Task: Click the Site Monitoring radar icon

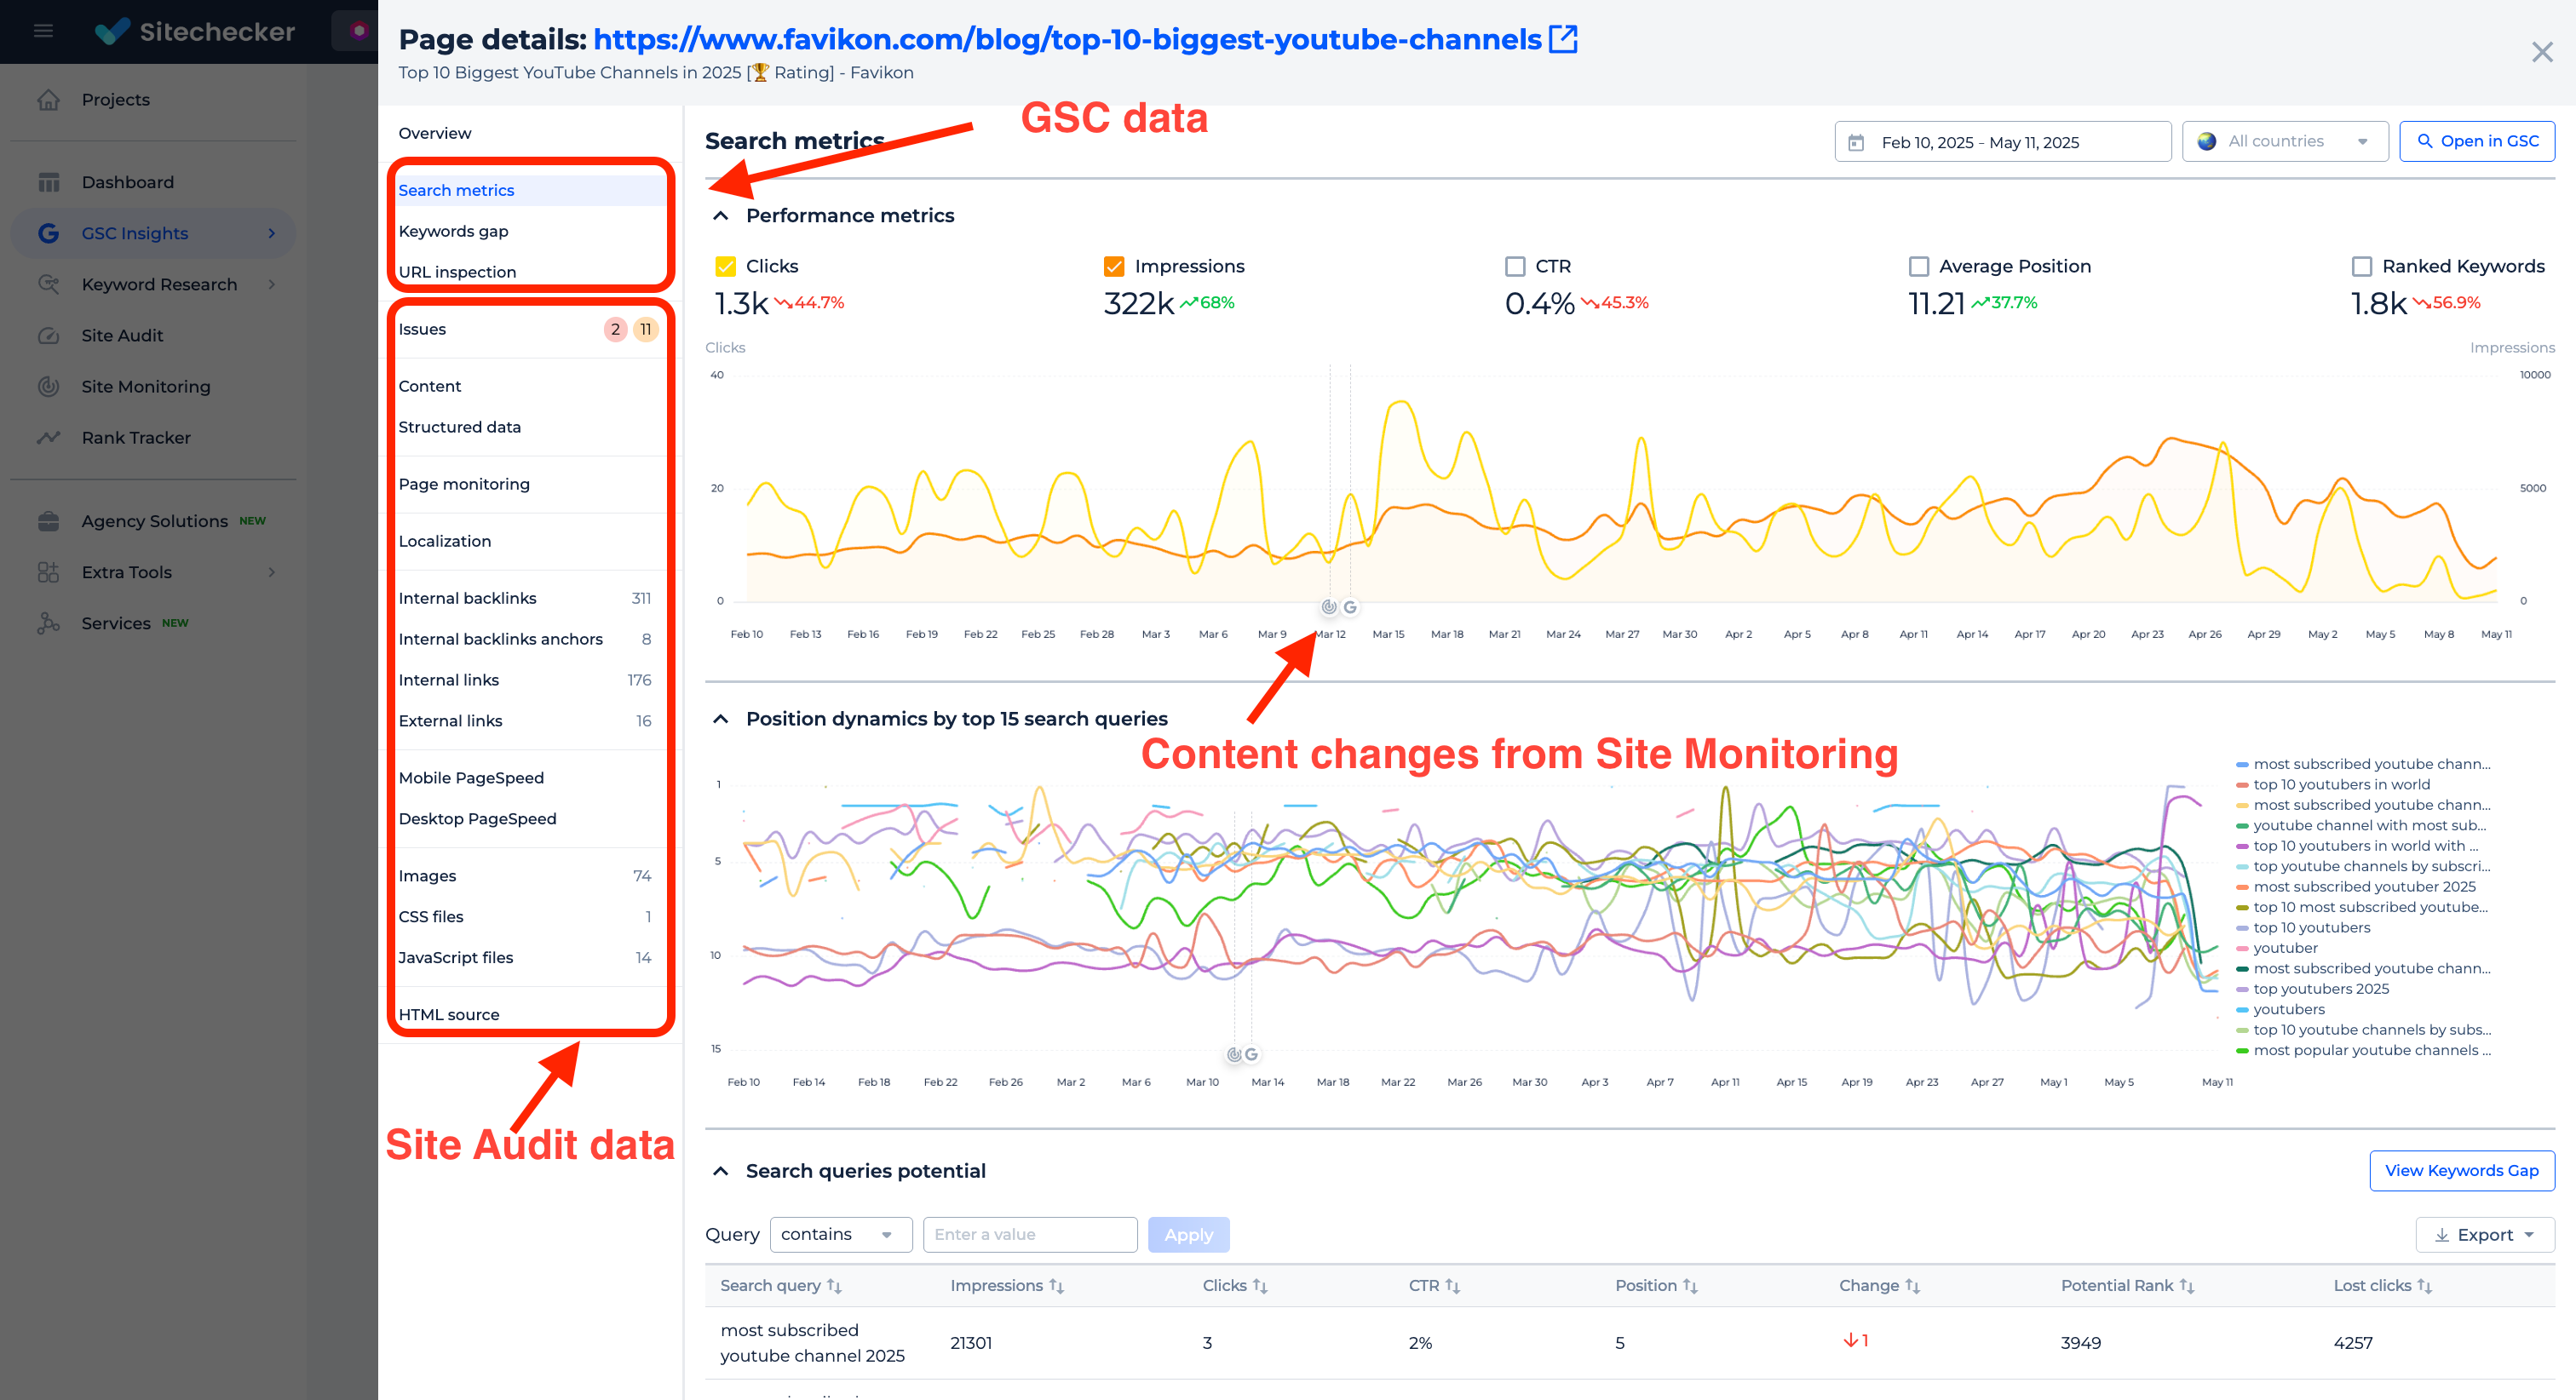Action: coord(48,386)
